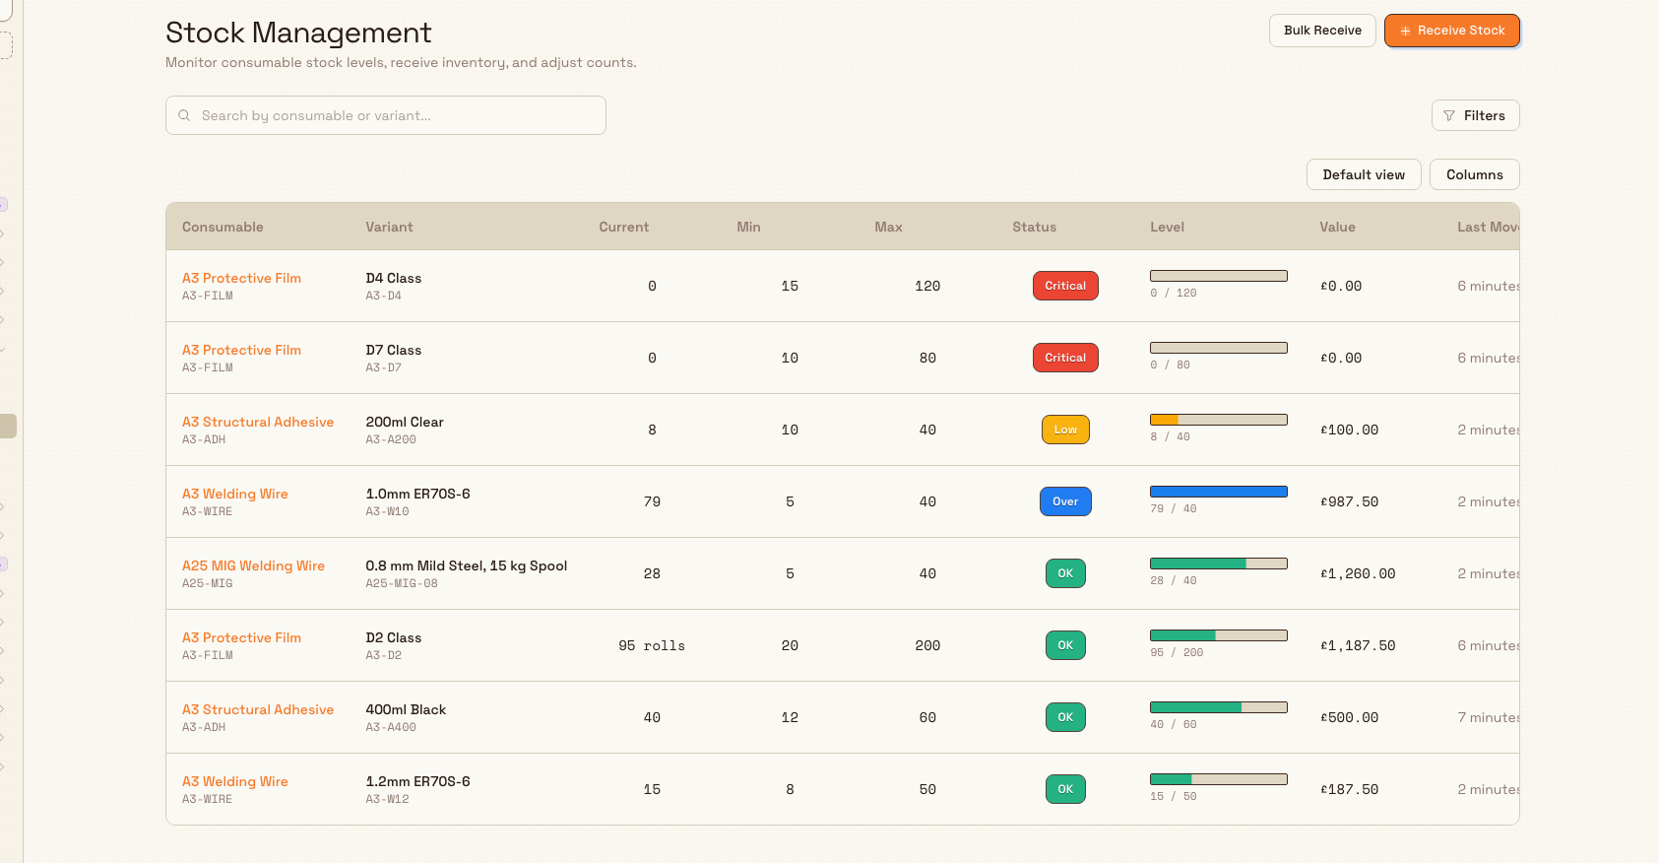Select Default view

1364,174
